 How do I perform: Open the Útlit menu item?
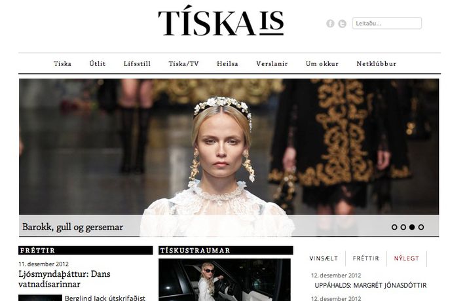coord(98,63)
